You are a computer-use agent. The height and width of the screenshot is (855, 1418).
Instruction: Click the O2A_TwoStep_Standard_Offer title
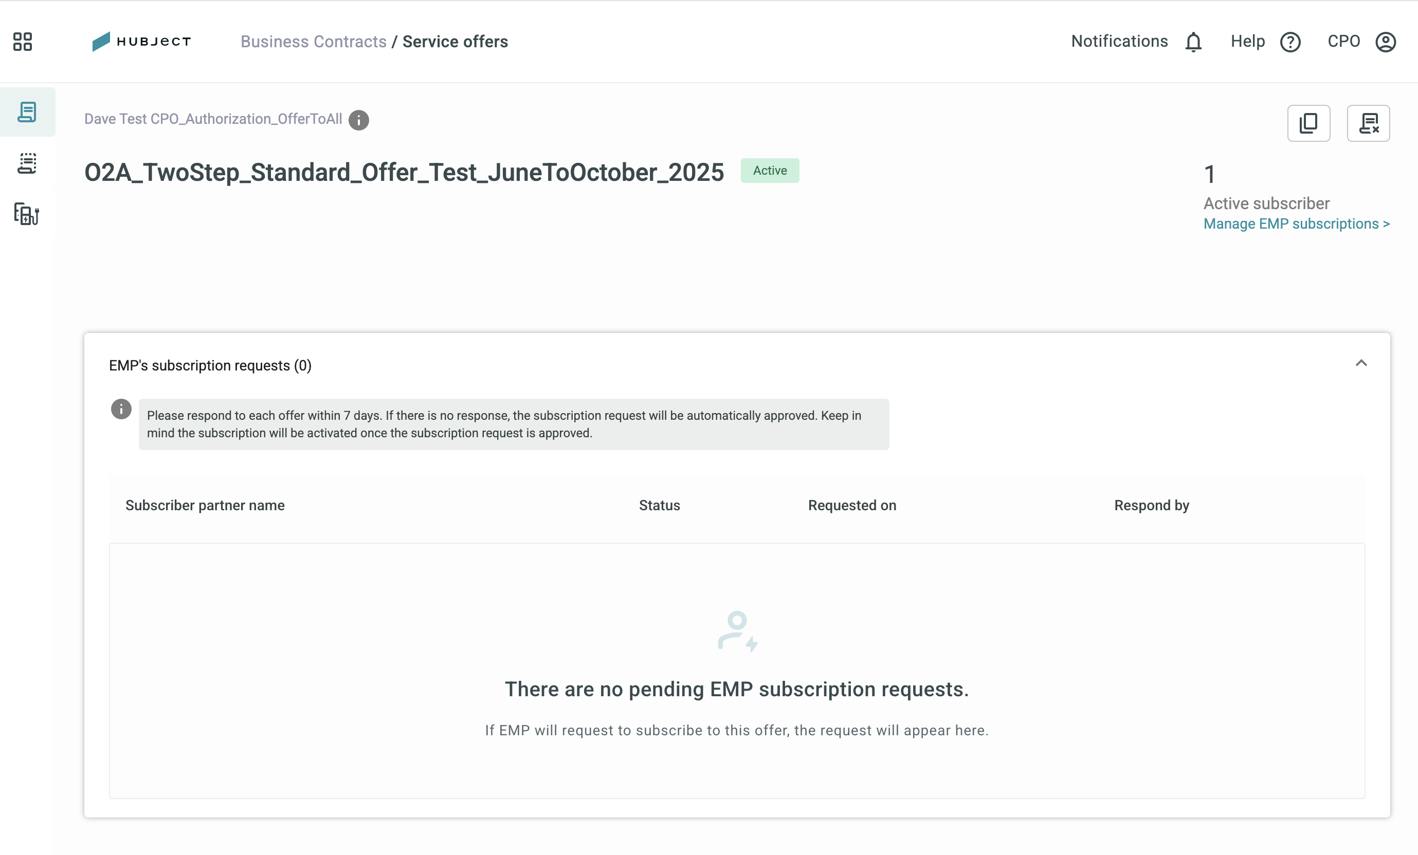click(x=404, y=173)
